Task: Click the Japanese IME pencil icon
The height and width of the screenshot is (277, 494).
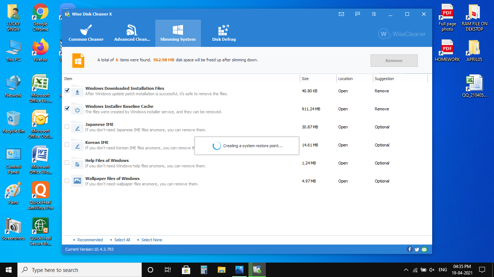Action: coord(77,127)
